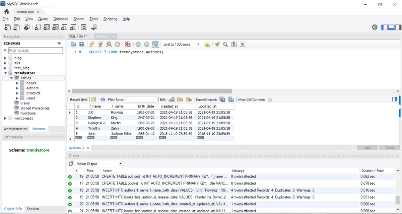Toggle invisible characters pilcrow icon
402x214 pixels.
tap(234, 44)
